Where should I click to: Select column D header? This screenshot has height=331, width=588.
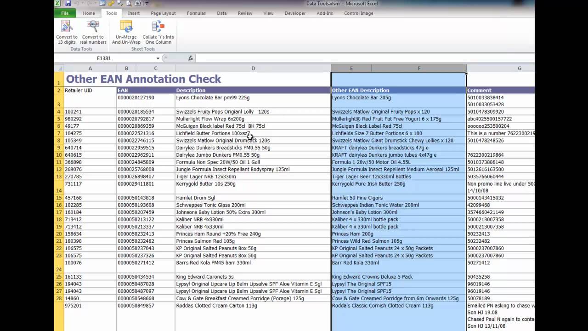253,68
